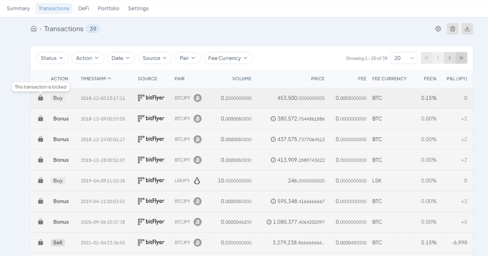Screen dimensions: 488x256
Task: Click the transaction count badge 39
Action: coord(93,29)
